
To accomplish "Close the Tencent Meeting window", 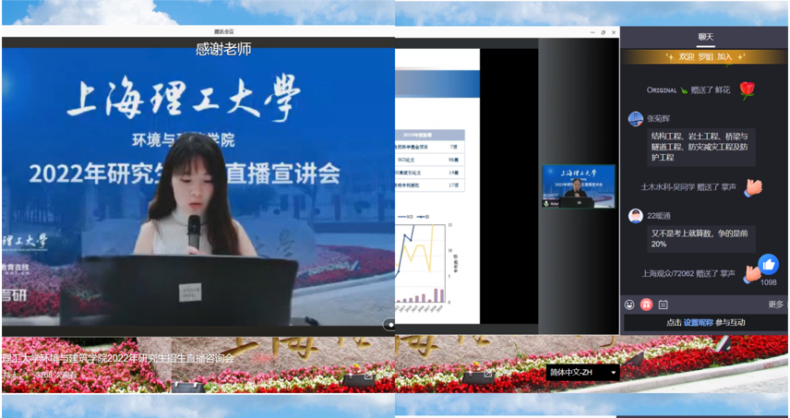I will 613,32.
